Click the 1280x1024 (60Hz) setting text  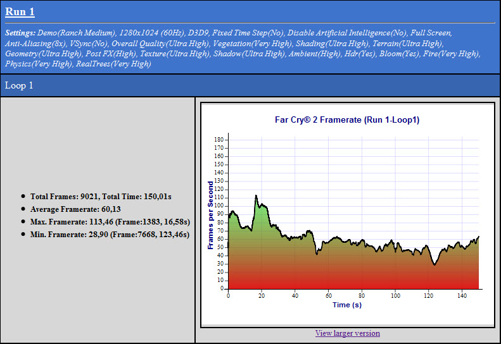click(x=152, y=33)
